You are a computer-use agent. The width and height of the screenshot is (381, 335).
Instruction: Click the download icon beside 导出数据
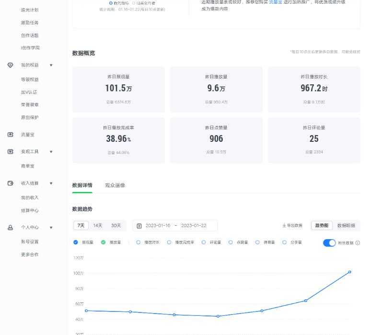click(x=284, y=226)
